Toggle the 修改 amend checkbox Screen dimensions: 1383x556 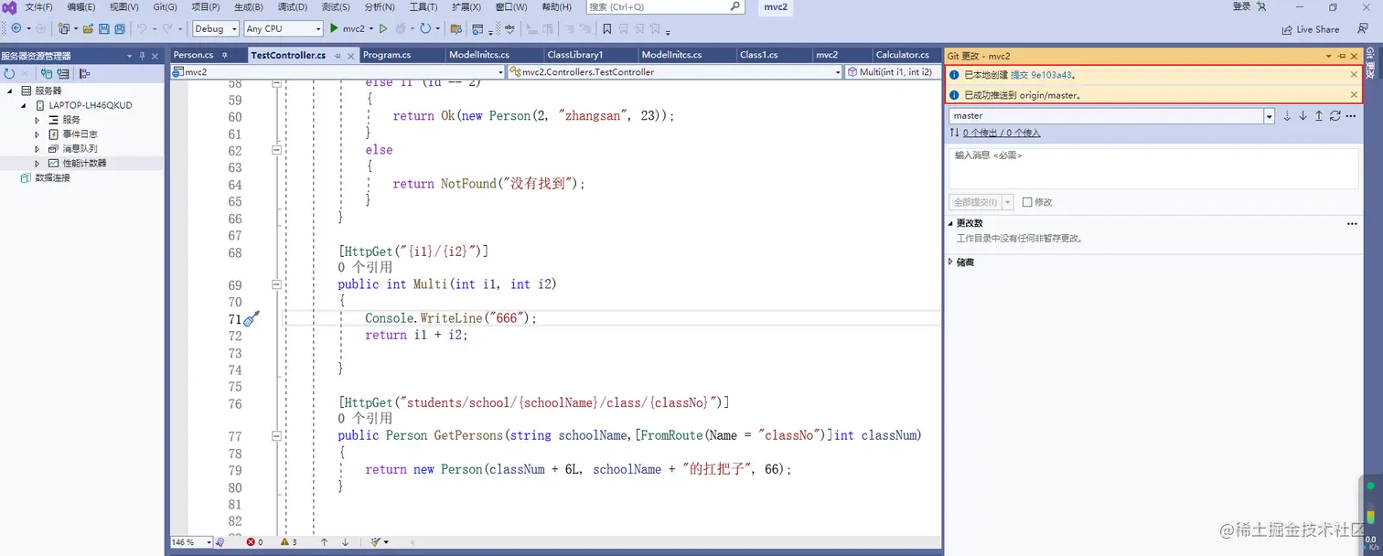click(1027, 202)
